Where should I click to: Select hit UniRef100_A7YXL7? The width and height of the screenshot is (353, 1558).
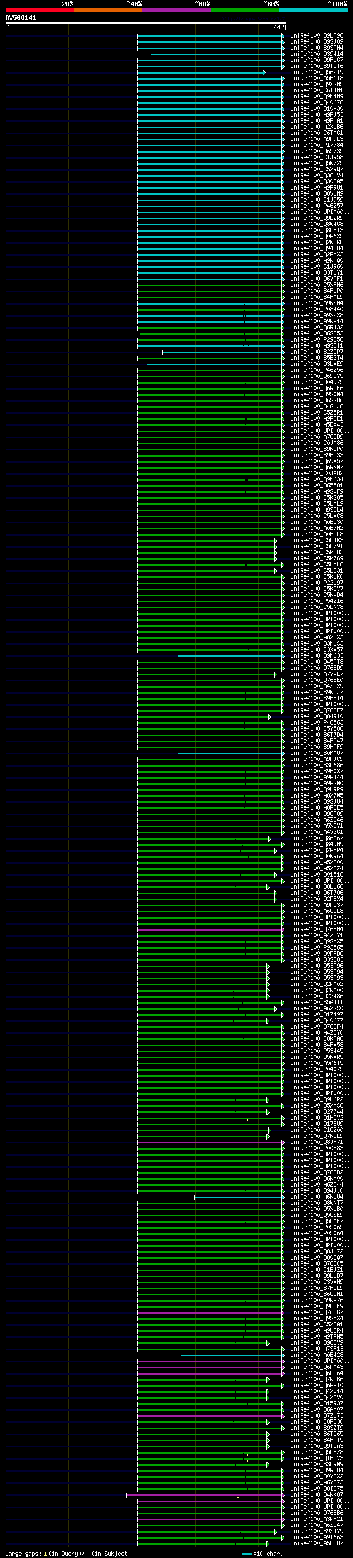[317, 674]
